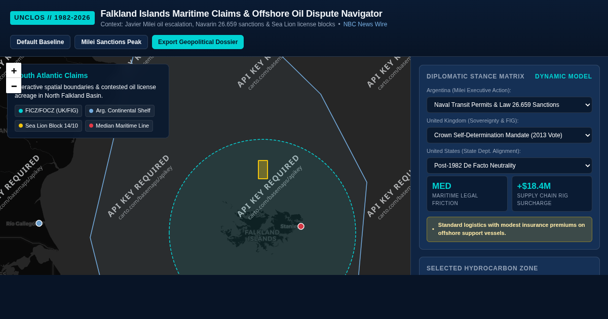
Task: Open the Argentina executive action dropdown
Action: click(x=509, y=105)
